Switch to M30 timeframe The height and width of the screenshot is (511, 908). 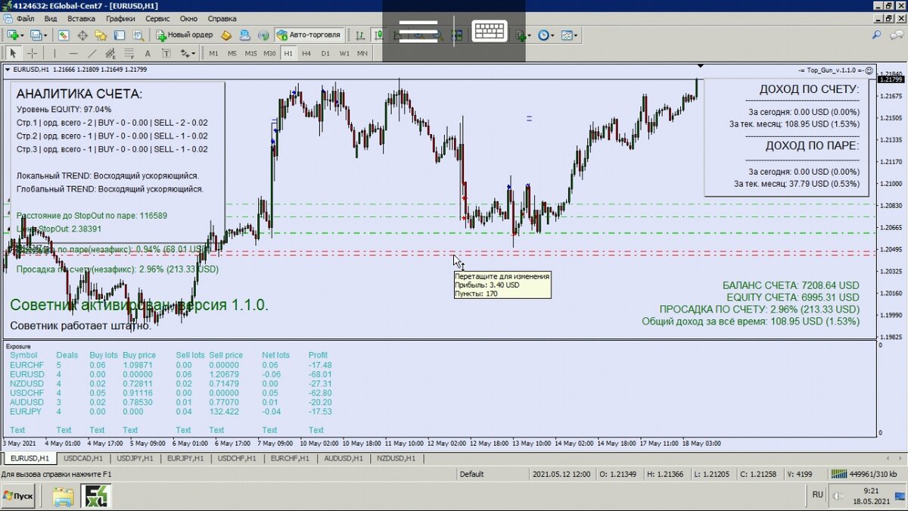(269, 53)
